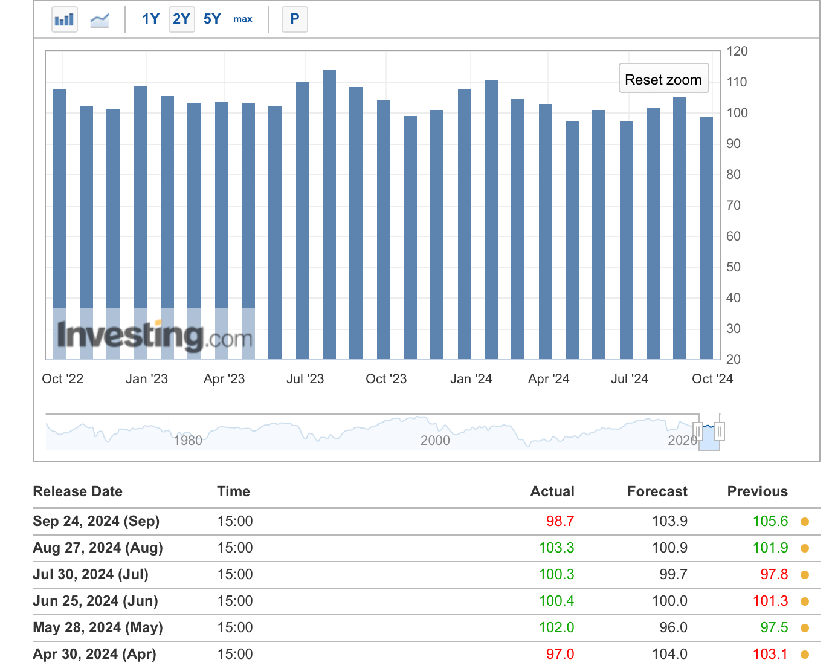The image size is (832, 671).
Task: Click the forecast value 96.0
Action: point(674,627)
